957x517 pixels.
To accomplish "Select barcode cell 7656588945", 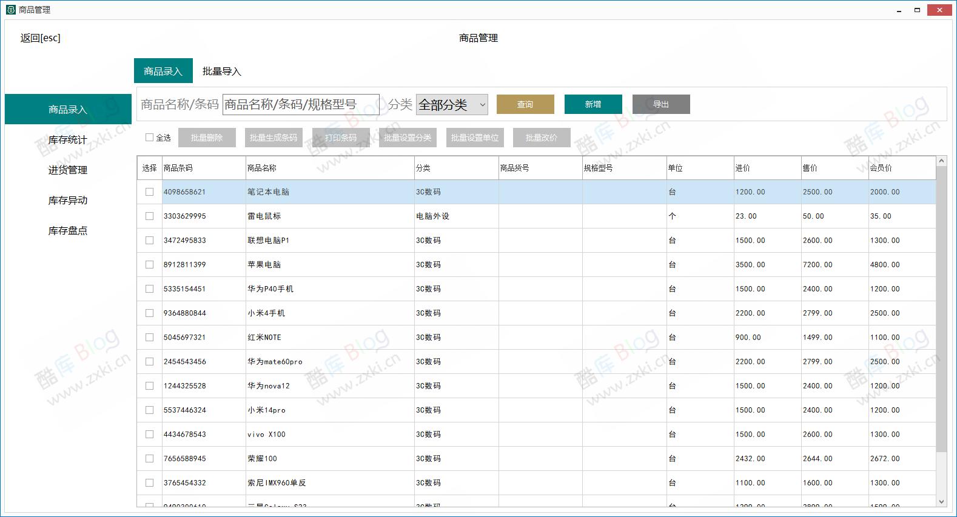I will (x=204, y=459).
